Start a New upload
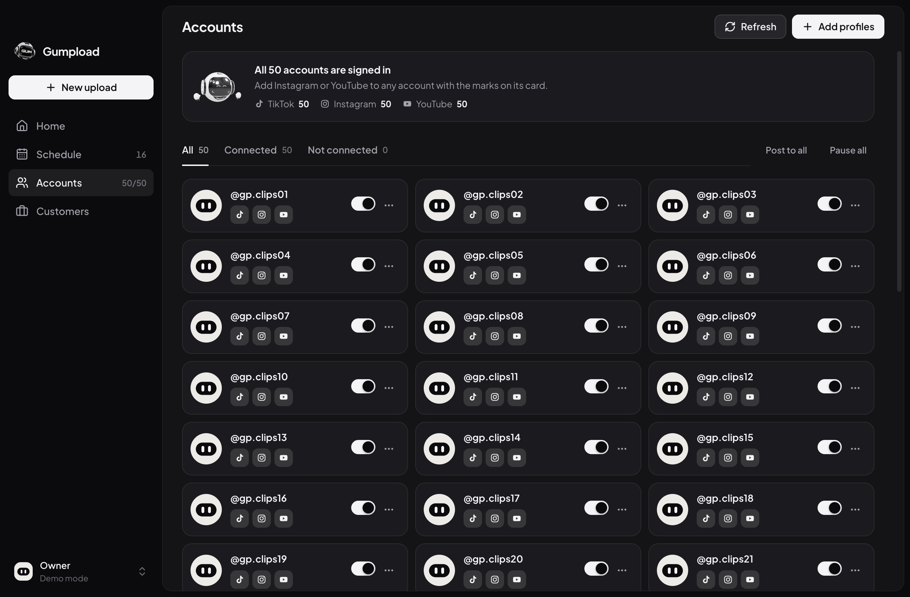910x597 pixels. pyautogui.click(x=81, y=87)
